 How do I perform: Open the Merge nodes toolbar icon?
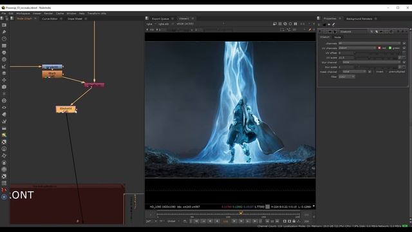[4, 73]
